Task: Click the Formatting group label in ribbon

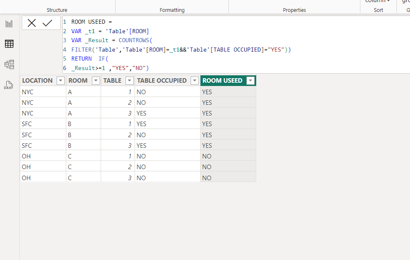Action: [172, 10]
